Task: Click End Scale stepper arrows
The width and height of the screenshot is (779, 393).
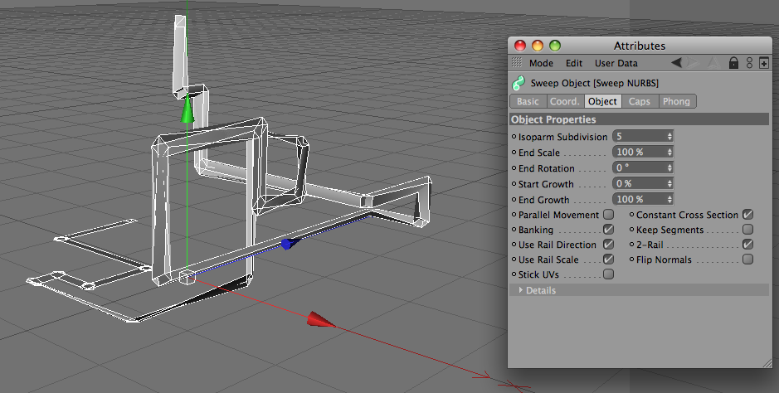Action: click(669, 152)
